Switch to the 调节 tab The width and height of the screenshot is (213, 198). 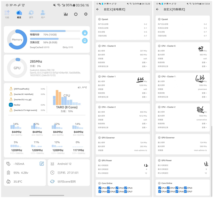click(31, 14)
